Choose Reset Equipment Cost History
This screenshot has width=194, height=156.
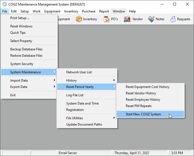point(150,87)
